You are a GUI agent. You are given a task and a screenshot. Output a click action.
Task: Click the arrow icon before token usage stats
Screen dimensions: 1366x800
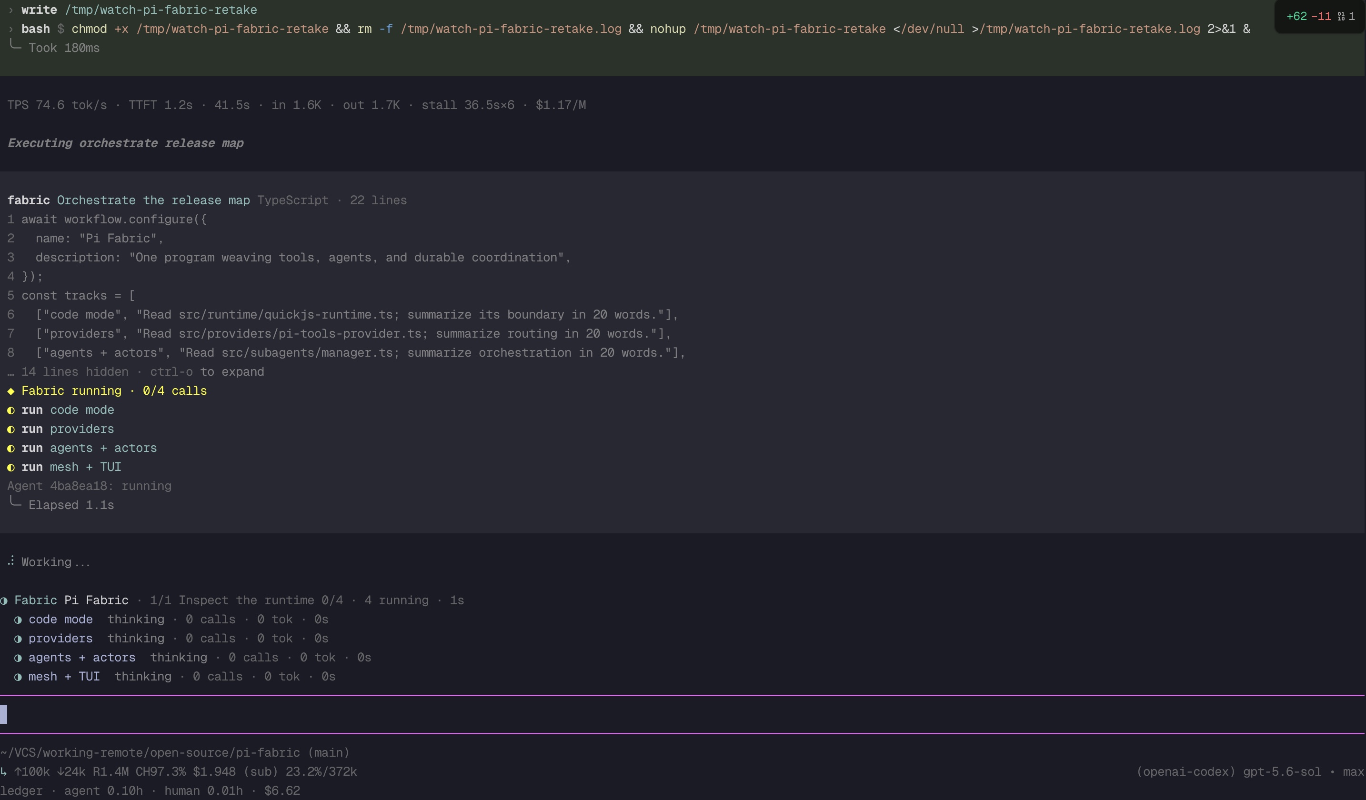tap(3, 771)
